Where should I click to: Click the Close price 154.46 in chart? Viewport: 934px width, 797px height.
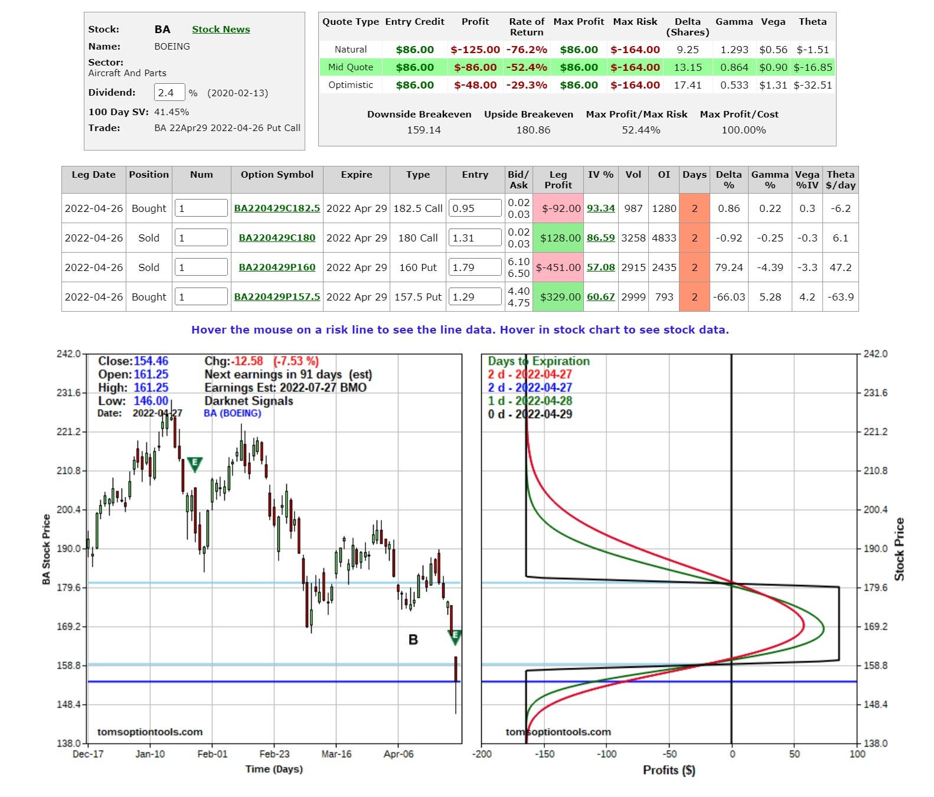pyautogui.click(x=151, y=361)
